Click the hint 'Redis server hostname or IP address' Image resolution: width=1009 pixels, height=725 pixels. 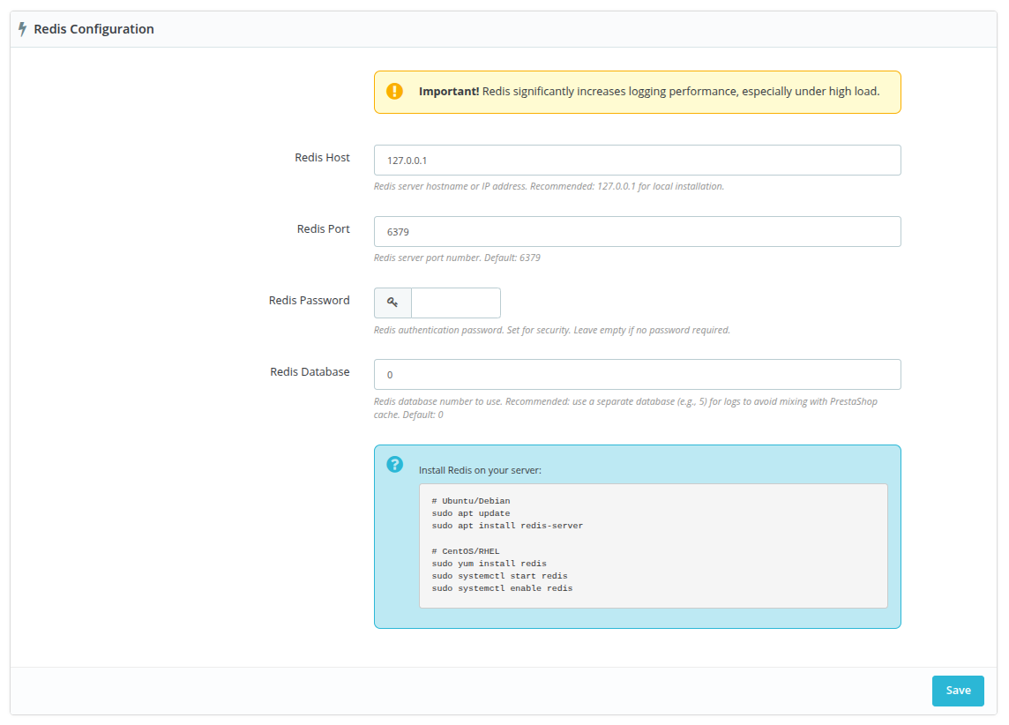(x=549, y=187)
